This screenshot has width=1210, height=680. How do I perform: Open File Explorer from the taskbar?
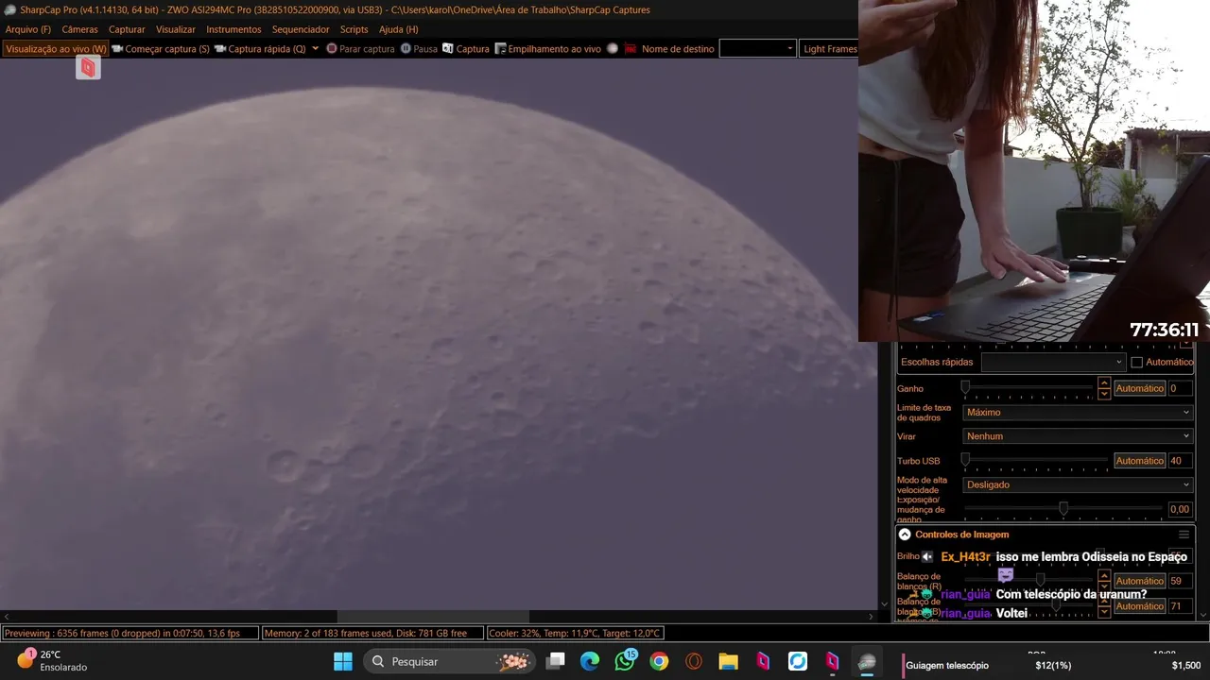point(728,661)
